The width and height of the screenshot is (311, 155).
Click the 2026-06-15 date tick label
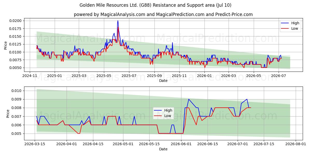point(207,144)
